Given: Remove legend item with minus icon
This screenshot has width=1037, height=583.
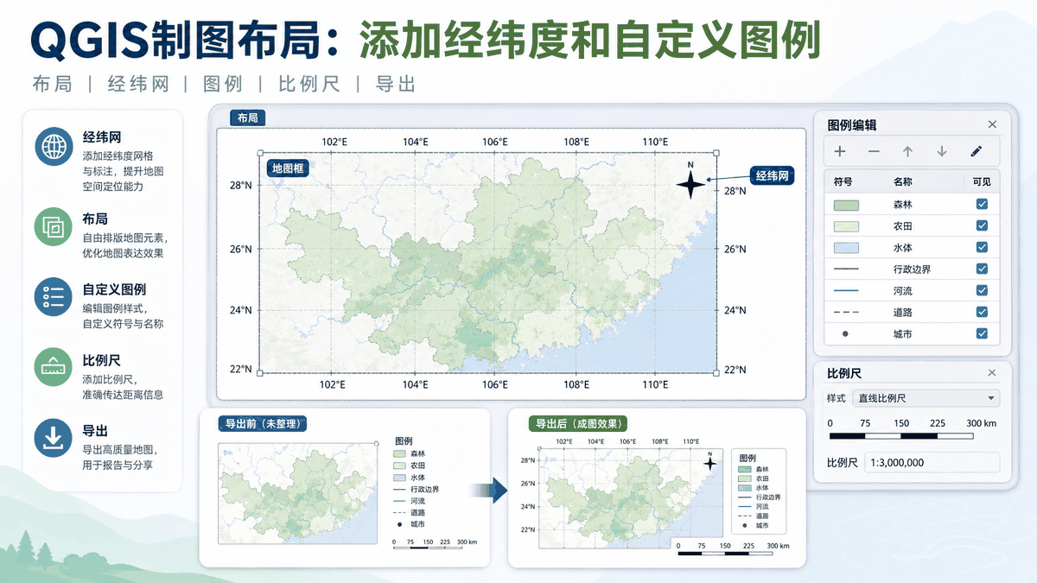Looking at the screenshot, I should pos(874,151).
